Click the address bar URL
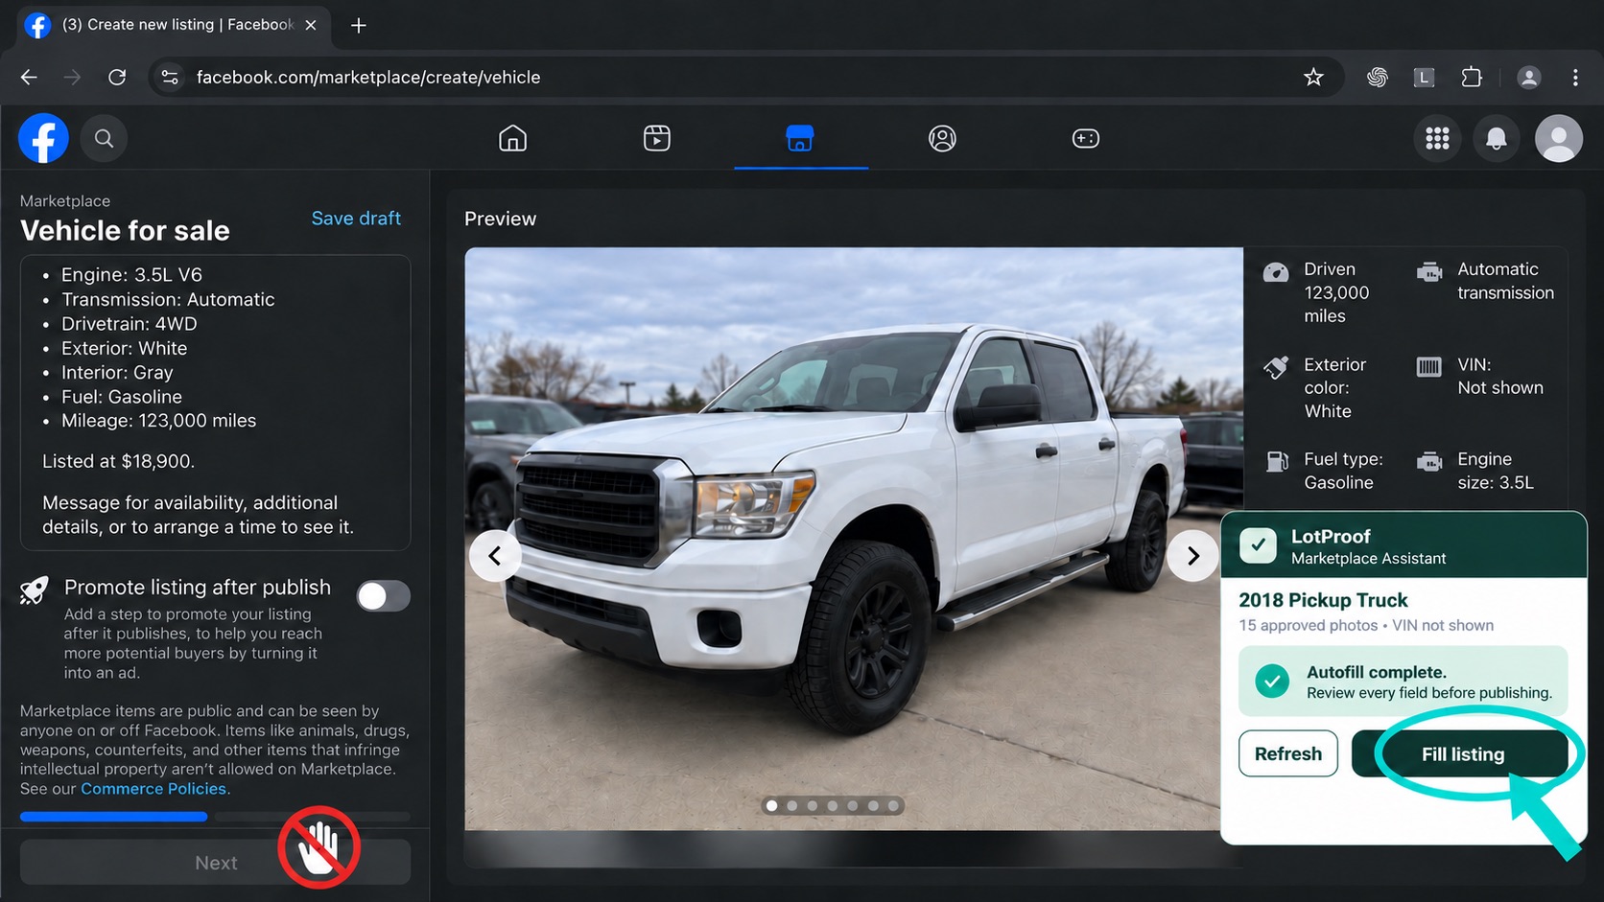Viewport: 1604px width, 902px height. coord(368,77)
